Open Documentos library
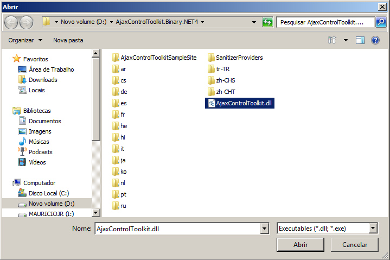 coord(40,121)
